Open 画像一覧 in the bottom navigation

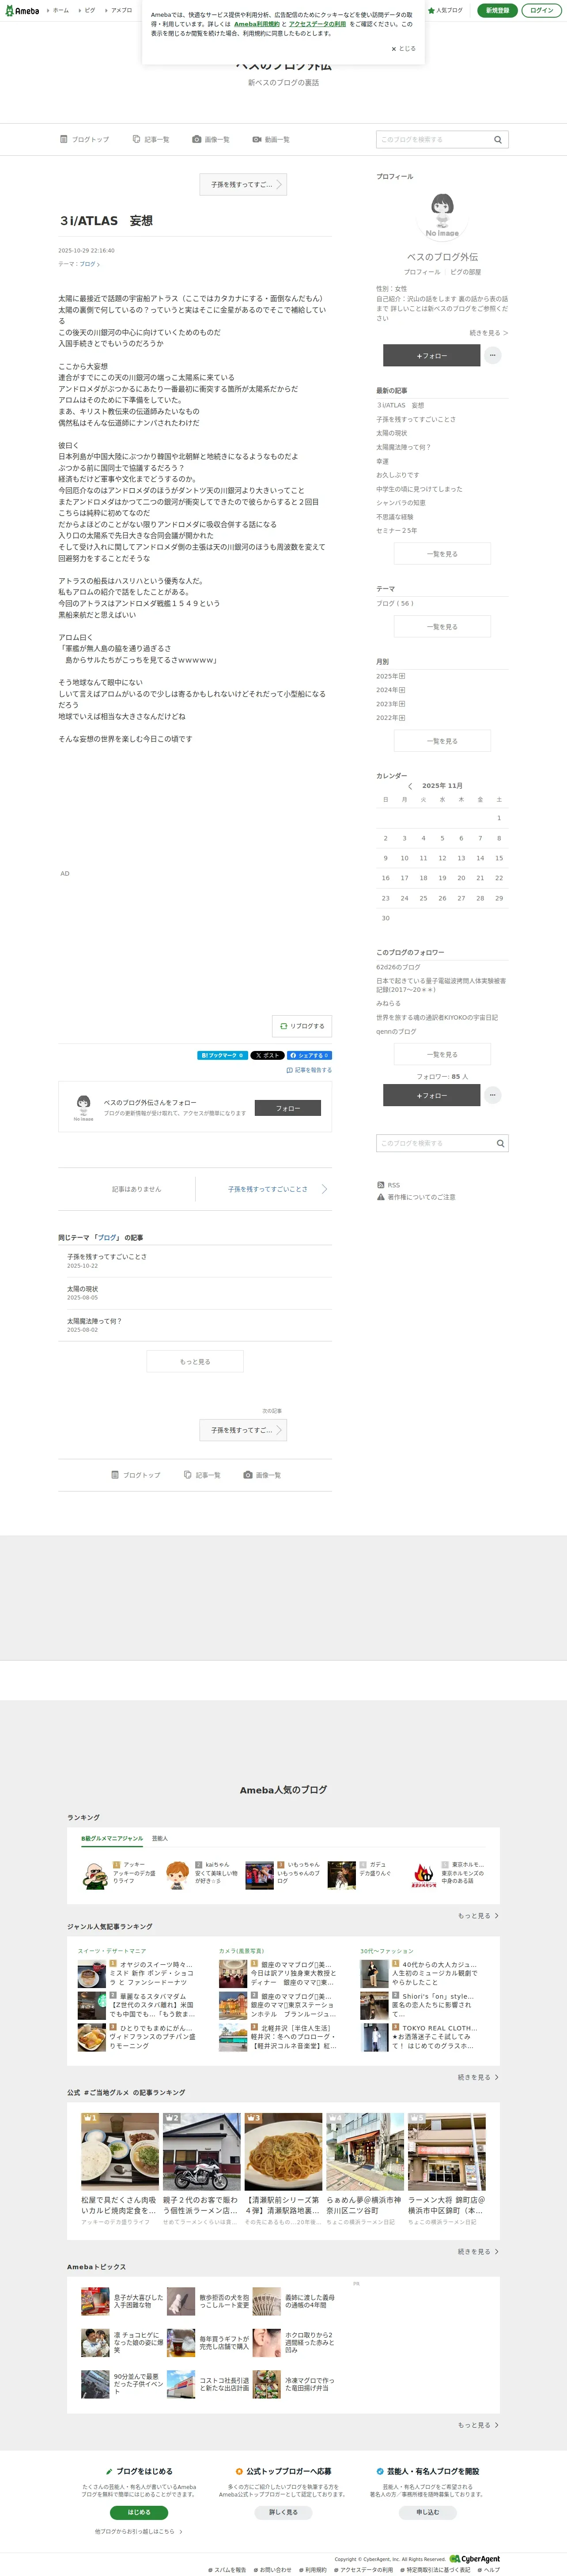click(262, 1475)
